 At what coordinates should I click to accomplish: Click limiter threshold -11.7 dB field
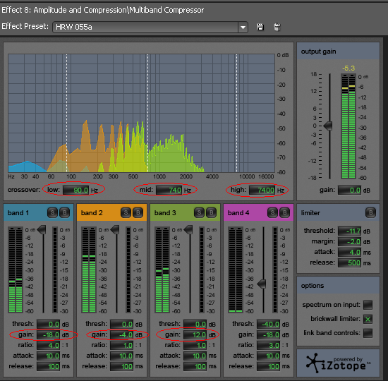(x=349, y=231)
